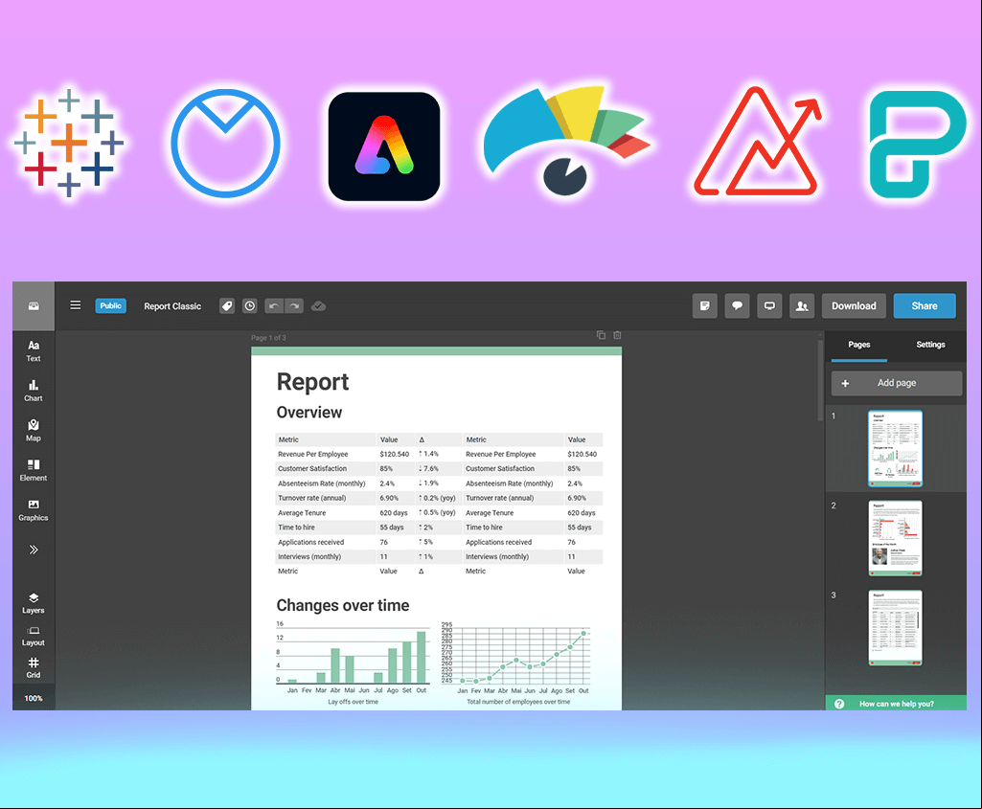
Task: Select the Graphics tool
Action: pos(34,510)
